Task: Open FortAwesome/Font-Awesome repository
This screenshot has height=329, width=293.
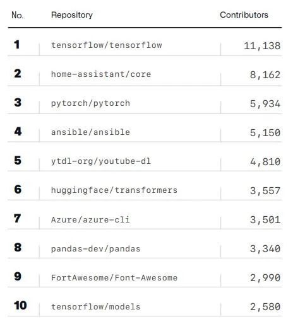Action: 114,278
